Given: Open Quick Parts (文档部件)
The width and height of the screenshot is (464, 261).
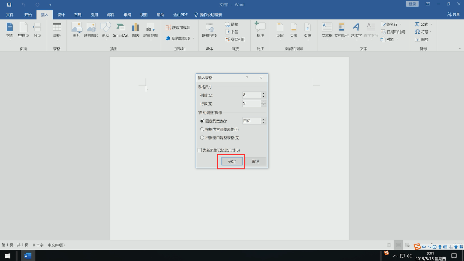Looking at the screenshot, I should pos(342,31).
